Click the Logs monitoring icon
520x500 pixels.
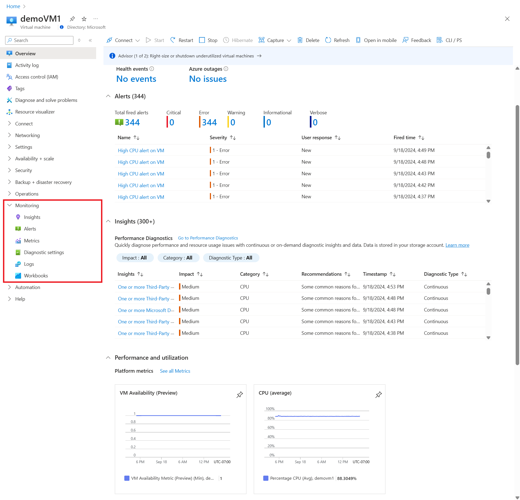coord(19,264)
